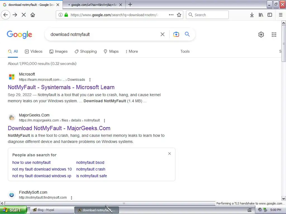
Task: Go back to the previous page
Action: tap(6, 15)
